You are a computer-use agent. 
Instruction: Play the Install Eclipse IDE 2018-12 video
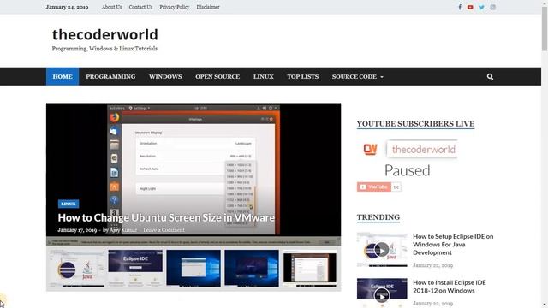click(x=382, y=295)
